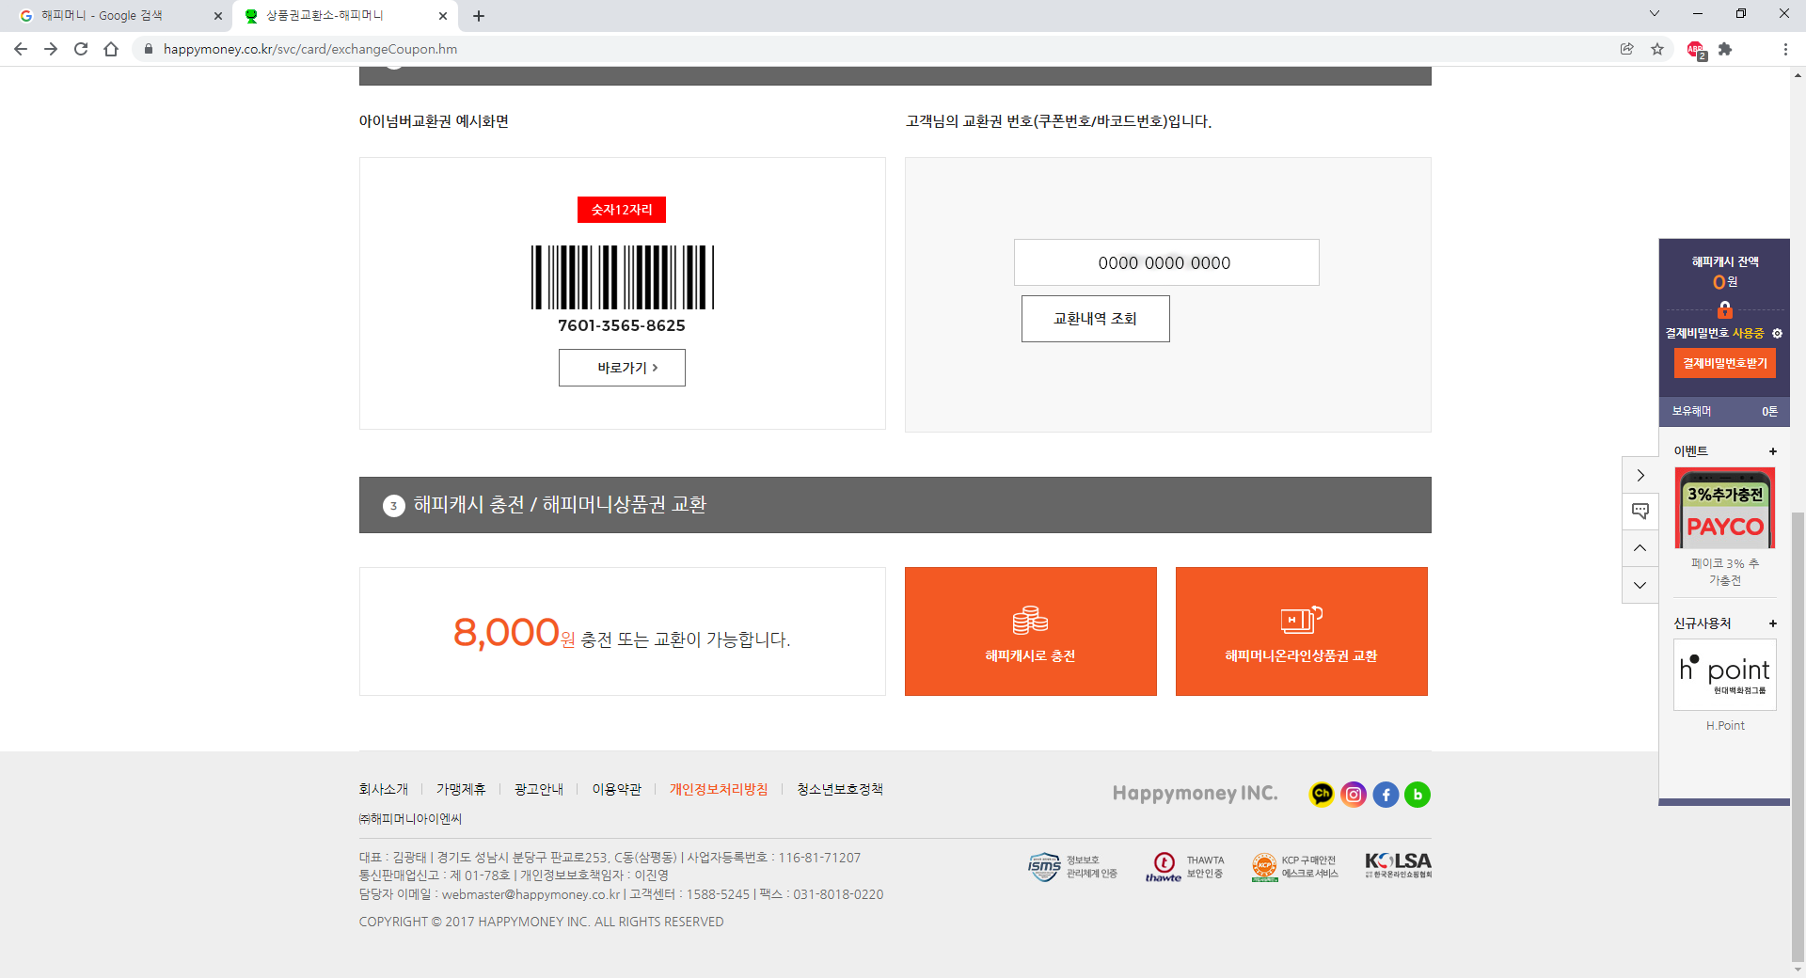Reload the current page
1806x978 pixels.
[81, 49]
